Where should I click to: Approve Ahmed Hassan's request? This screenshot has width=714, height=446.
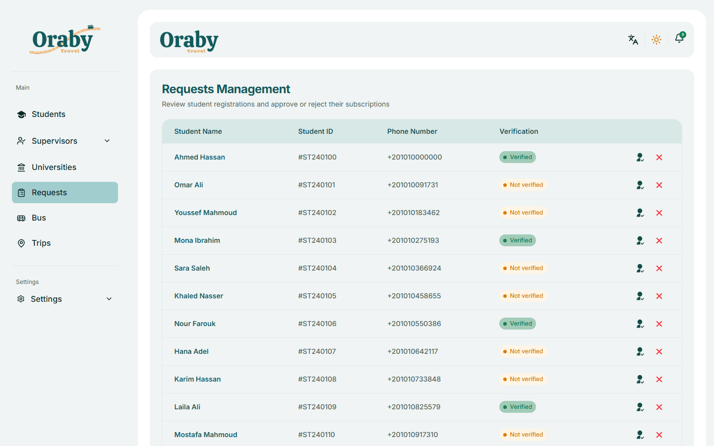(640, 157)
